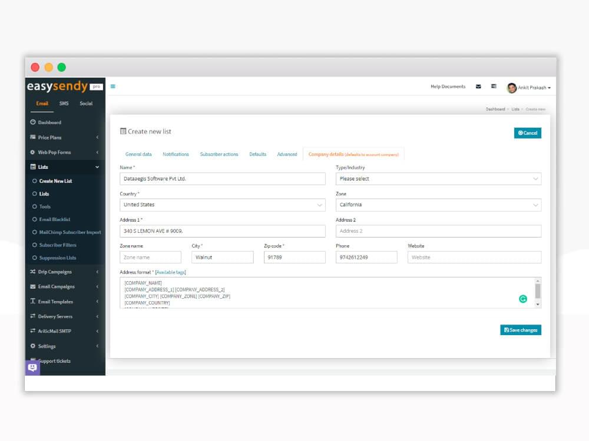Click the address format scroll down arrow
The height and width of the screenshot is (441, 589).
(538, 305)
